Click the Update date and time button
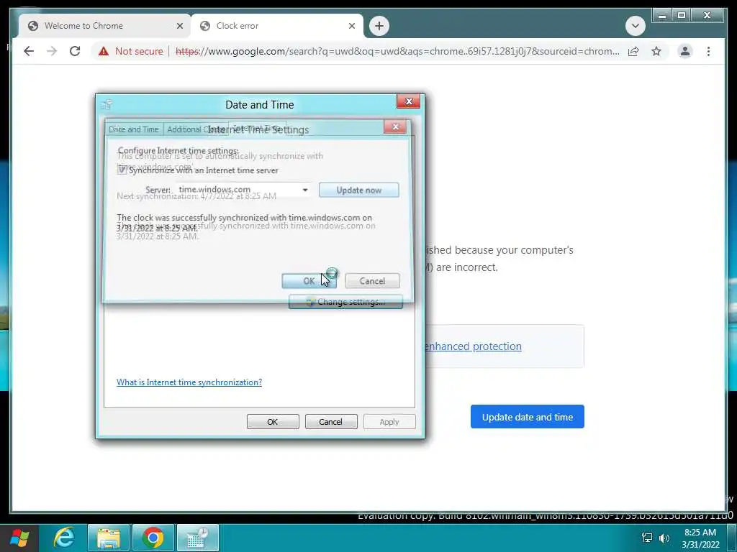Image resolution: width=737 pixels, height=552 pixels. coord(528,417)
